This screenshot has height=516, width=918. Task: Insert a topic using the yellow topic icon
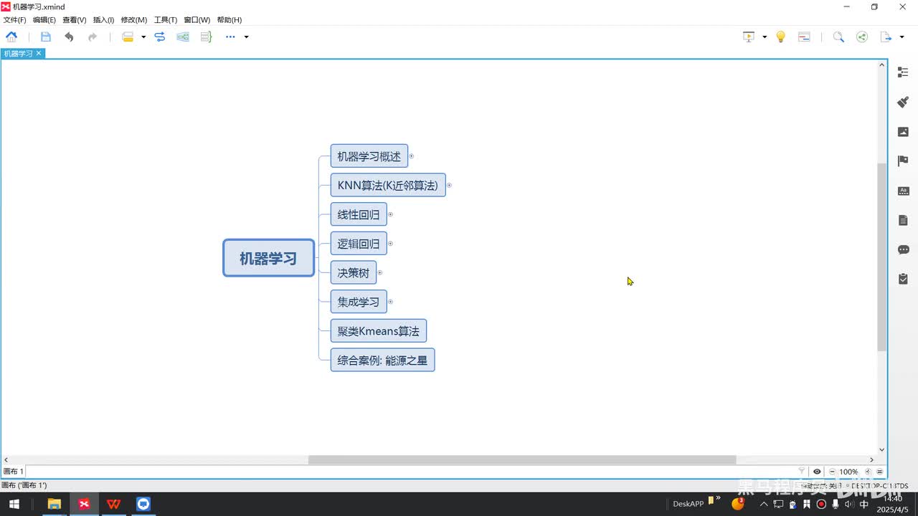(128, 37)
